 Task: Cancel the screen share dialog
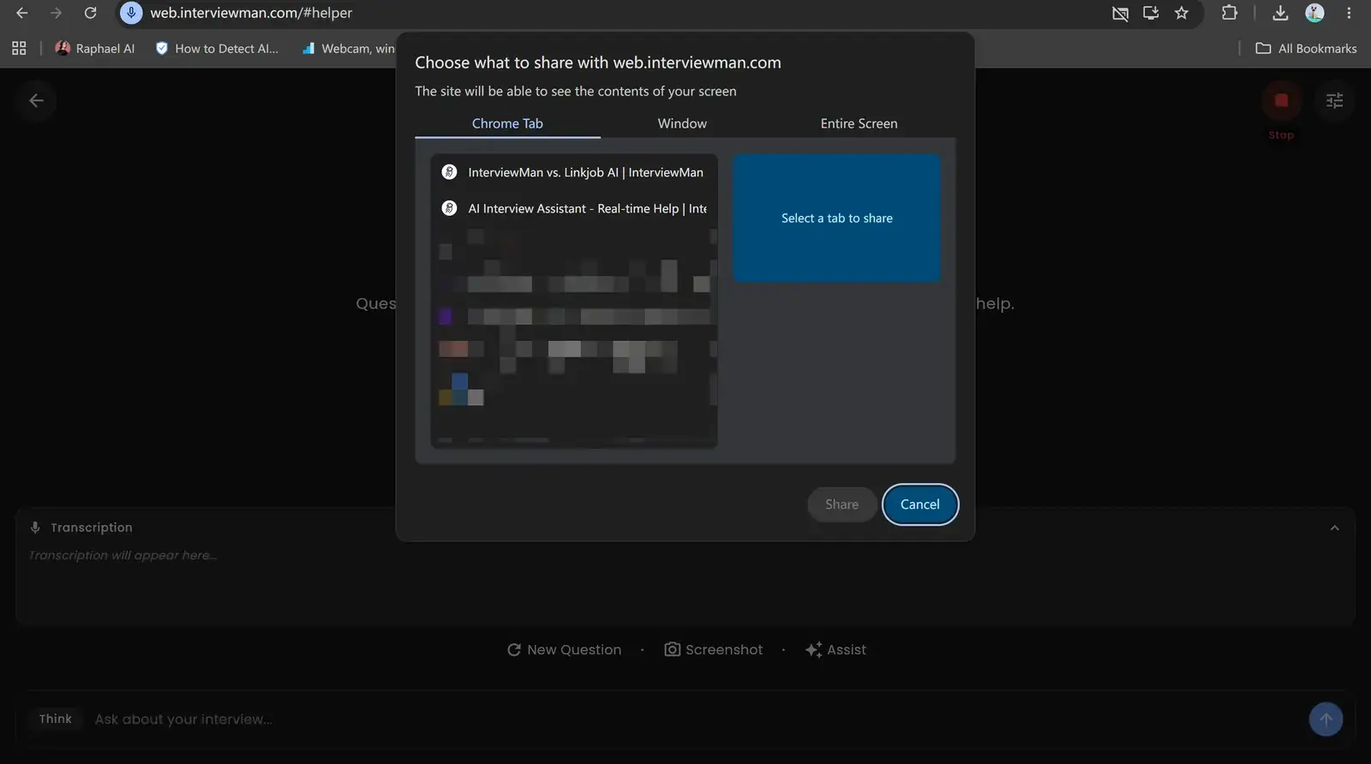[x=919, y=504]
